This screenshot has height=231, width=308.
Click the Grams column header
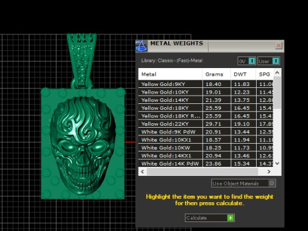point(216,74)
